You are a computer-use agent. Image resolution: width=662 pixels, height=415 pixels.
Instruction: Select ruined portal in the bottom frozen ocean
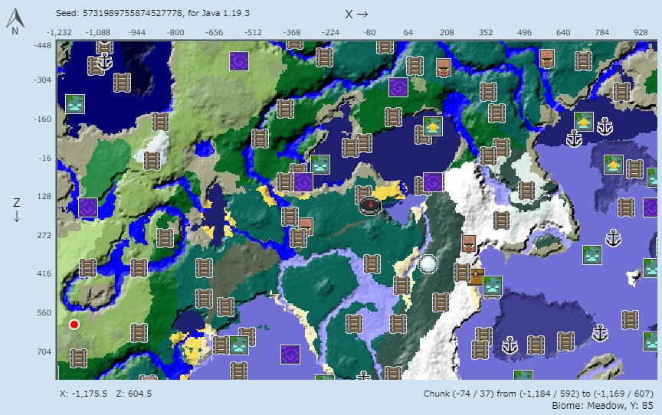[290, 355]
